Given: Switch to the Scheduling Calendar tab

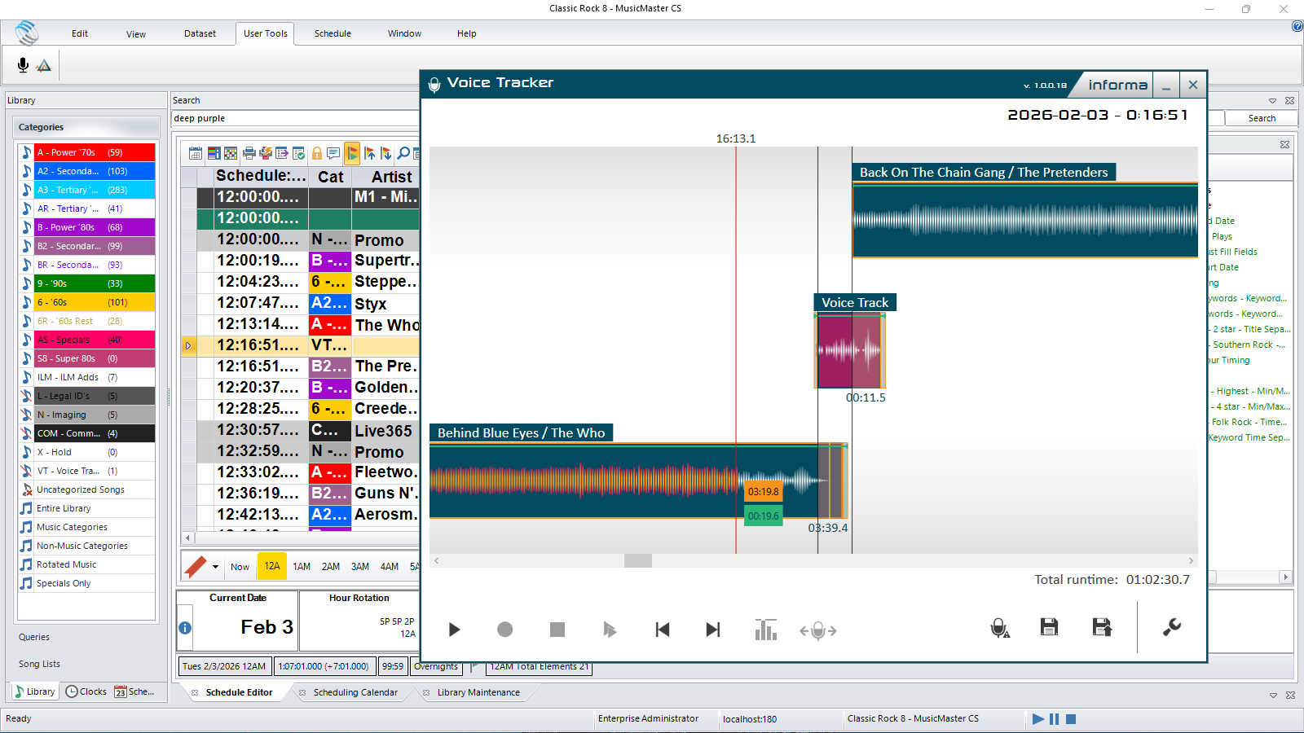Looking at the screenshot, I should tap(355, 692).
